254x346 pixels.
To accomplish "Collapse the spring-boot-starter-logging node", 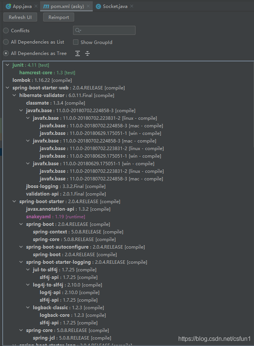I will coord(21,262).
